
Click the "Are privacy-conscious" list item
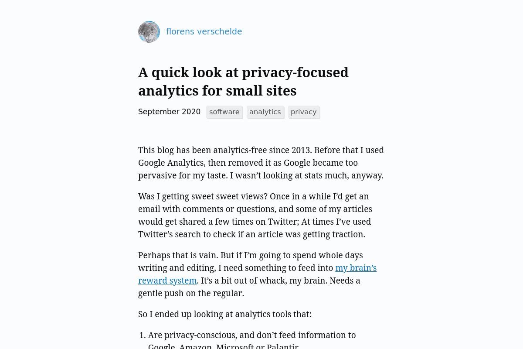(252, 335)
